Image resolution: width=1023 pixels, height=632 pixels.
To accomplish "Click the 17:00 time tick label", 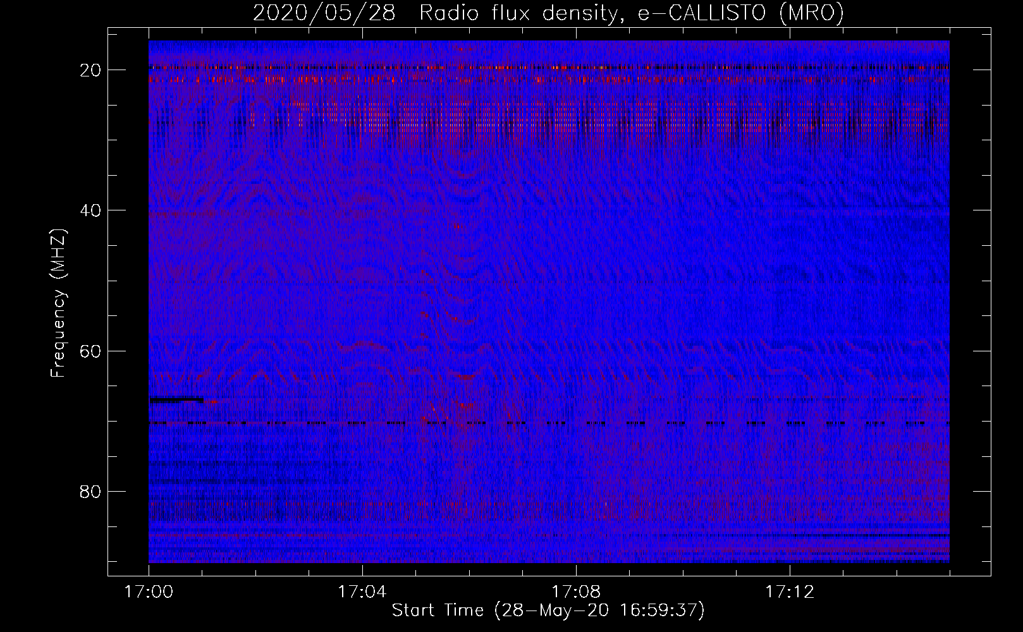I will click(149, 592).
